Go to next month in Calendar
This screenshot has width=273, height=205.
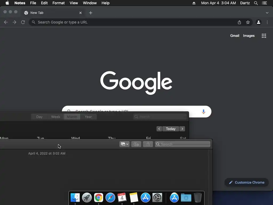pyautogui.click(x=182, y=129)
